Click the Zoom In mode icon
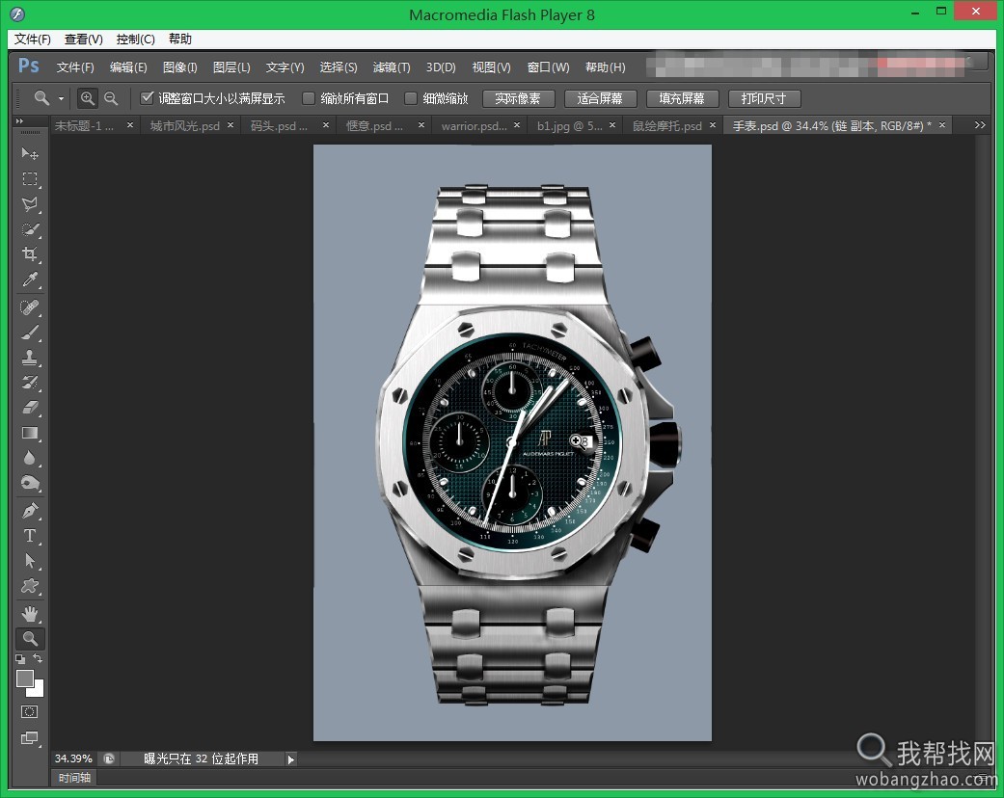Image resolution: width=1004 pixels, height=798 pixels. coord(87,98)
